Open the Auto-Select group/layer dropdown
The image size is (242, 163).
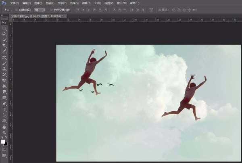(x=40, y=10)
